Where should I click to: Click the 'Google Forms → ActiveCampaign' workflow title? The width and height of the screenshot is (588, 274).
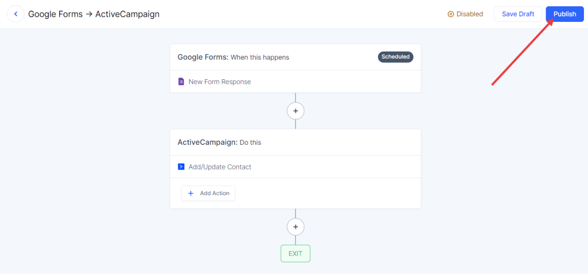94,14
